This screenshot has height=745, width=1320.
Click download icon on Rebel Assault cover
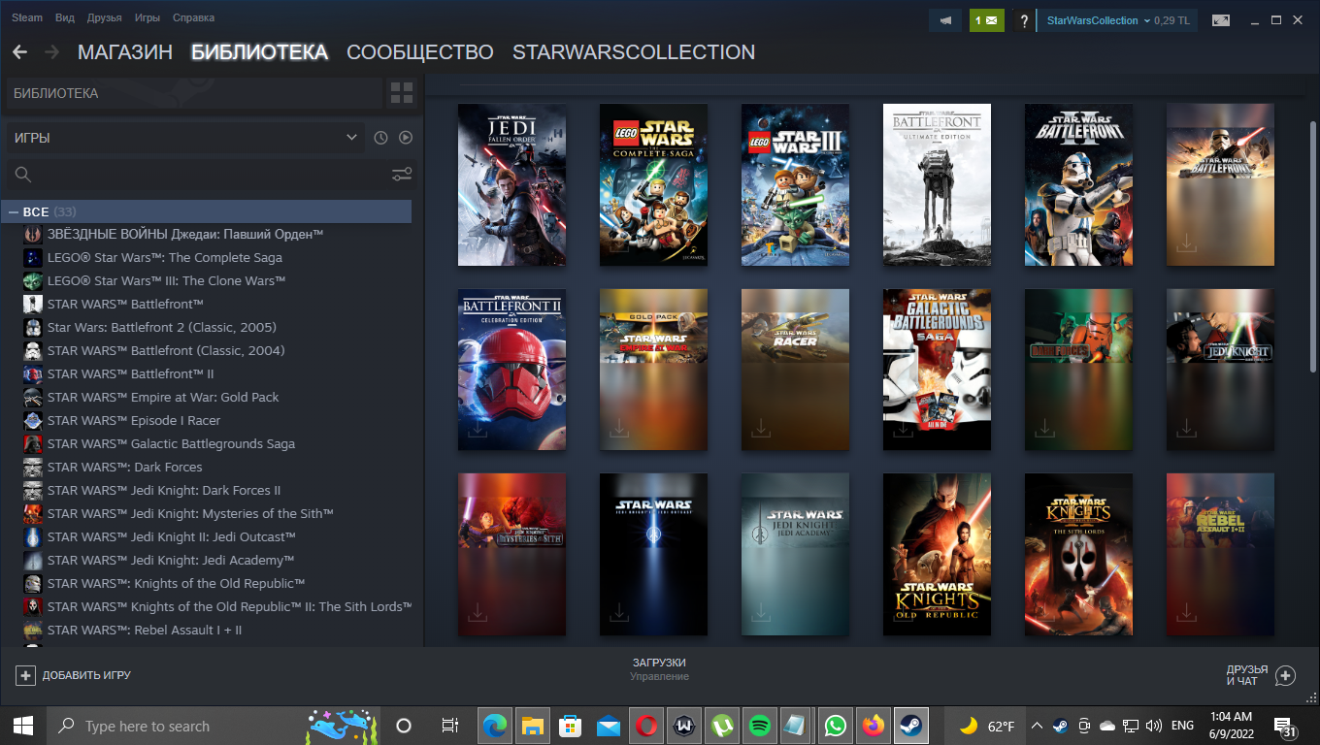(x=1185, y=613)
